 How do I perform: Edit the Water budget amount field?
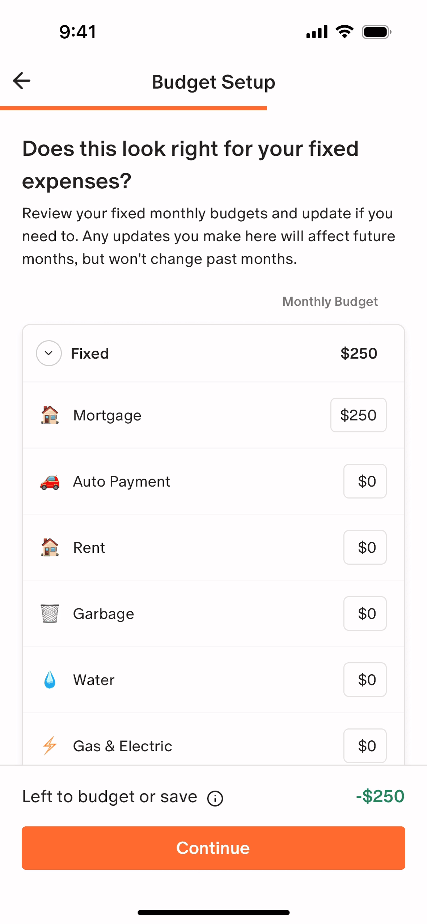coord(365,680)
